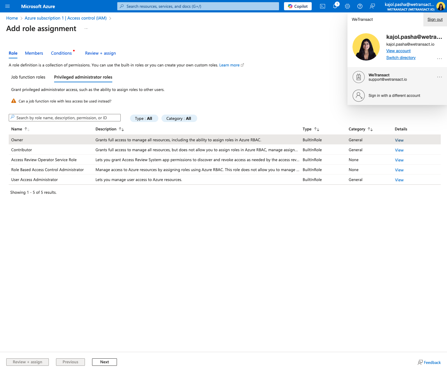Select the Job function roles tab
Screen dimensions: 447x372
pyautogui.click(x=28, y=77)
